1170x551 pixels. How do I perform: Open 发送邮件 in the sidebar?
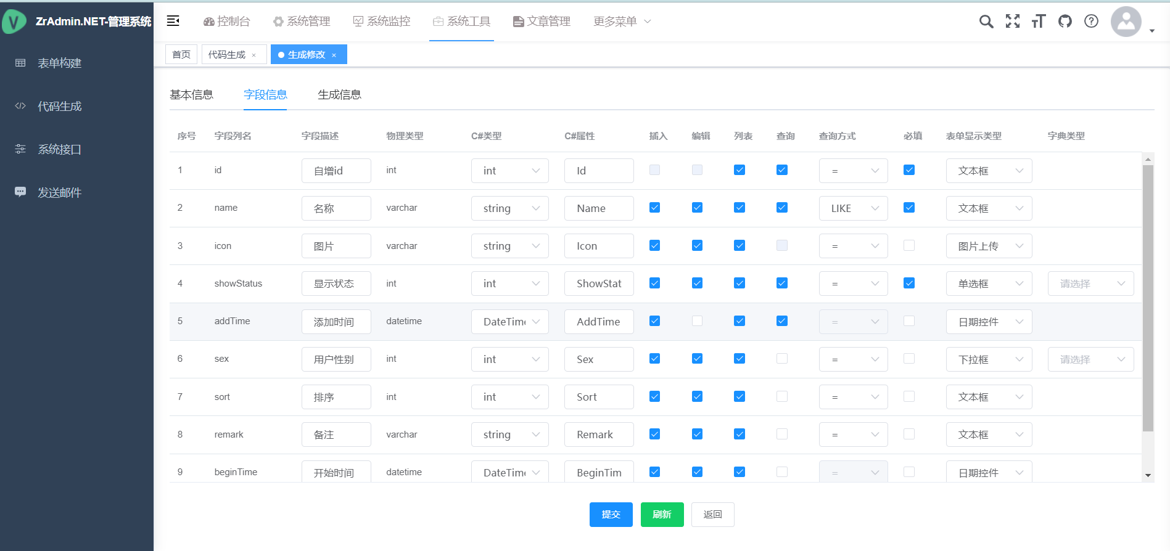pyautogui.click(x=59, y=192)
